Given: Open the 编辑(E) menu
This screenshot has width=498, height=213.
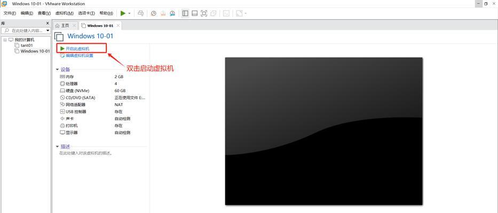Looking at the screenshot, I should 27,13.
